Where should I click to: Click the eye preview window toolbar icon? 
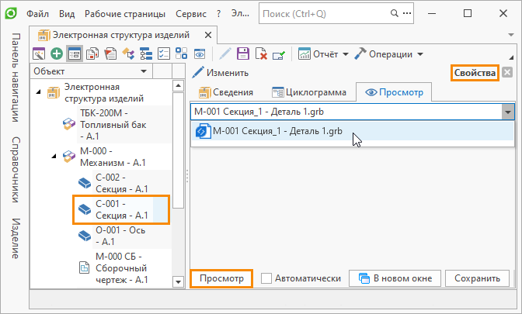click(200, 53)
